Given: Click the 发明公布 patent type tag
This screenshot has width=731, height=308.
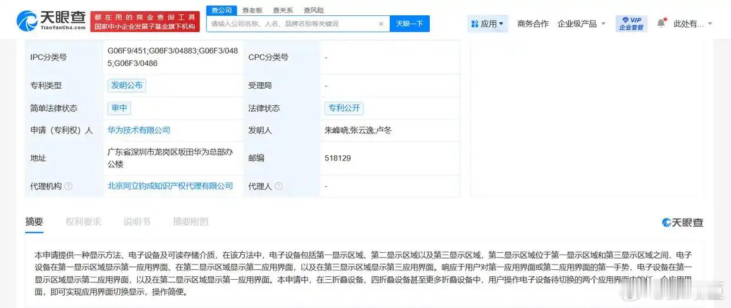Looking at the screenshot, I should click(x=127, y=85).
